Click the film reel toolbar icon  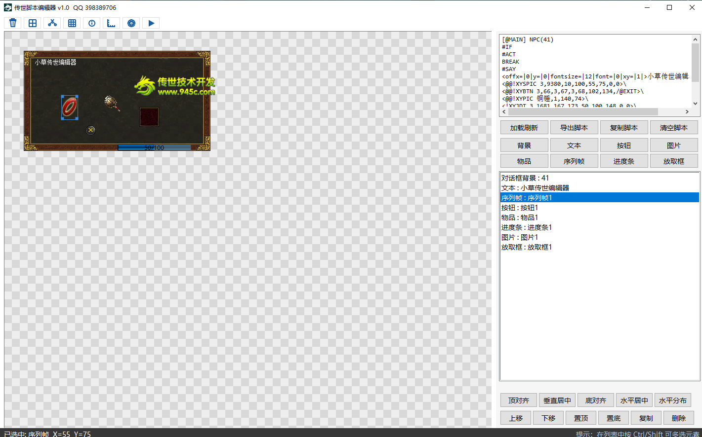tap(131, 23)
